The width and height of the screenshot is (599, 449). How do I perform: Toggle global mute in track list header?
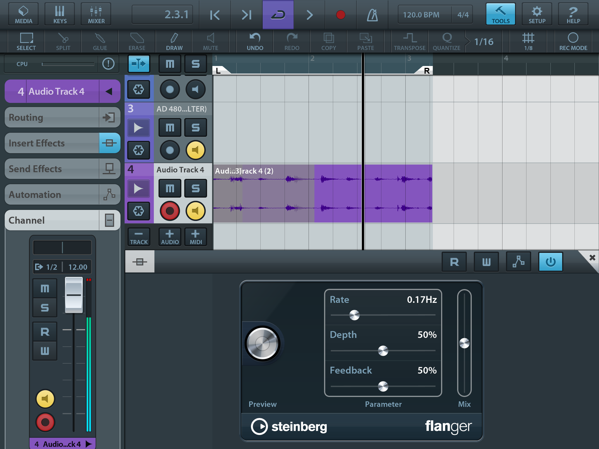(170, 64)
